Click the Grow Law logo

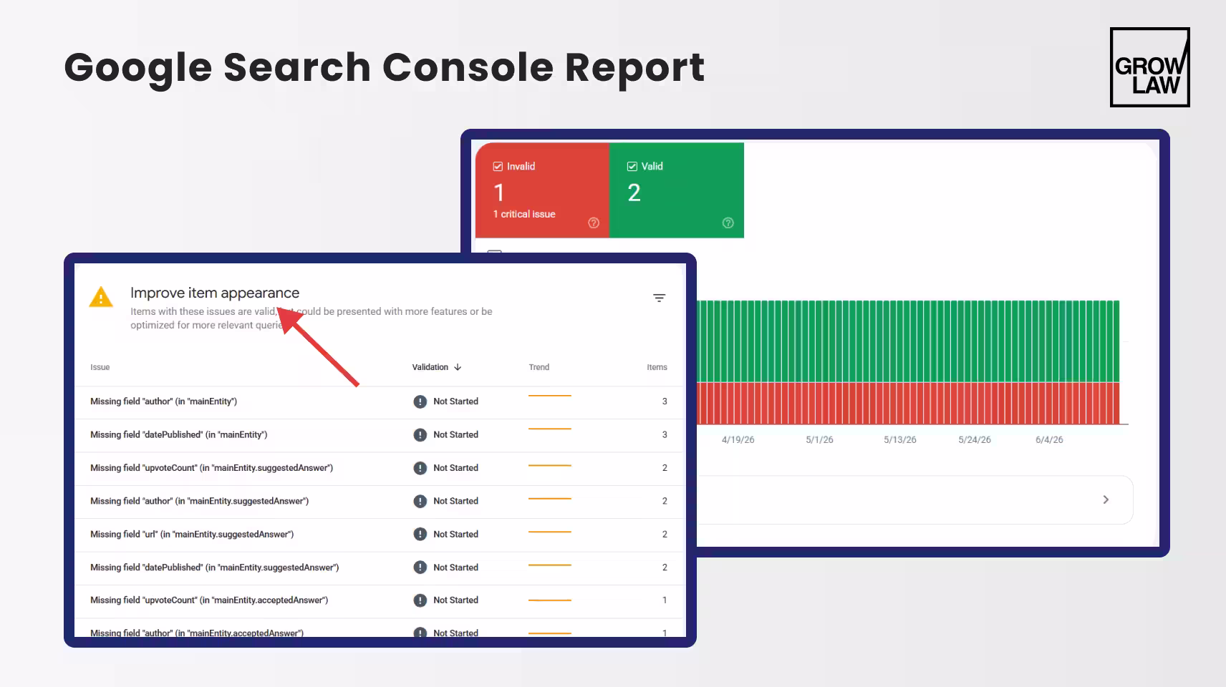[1150, 67]
